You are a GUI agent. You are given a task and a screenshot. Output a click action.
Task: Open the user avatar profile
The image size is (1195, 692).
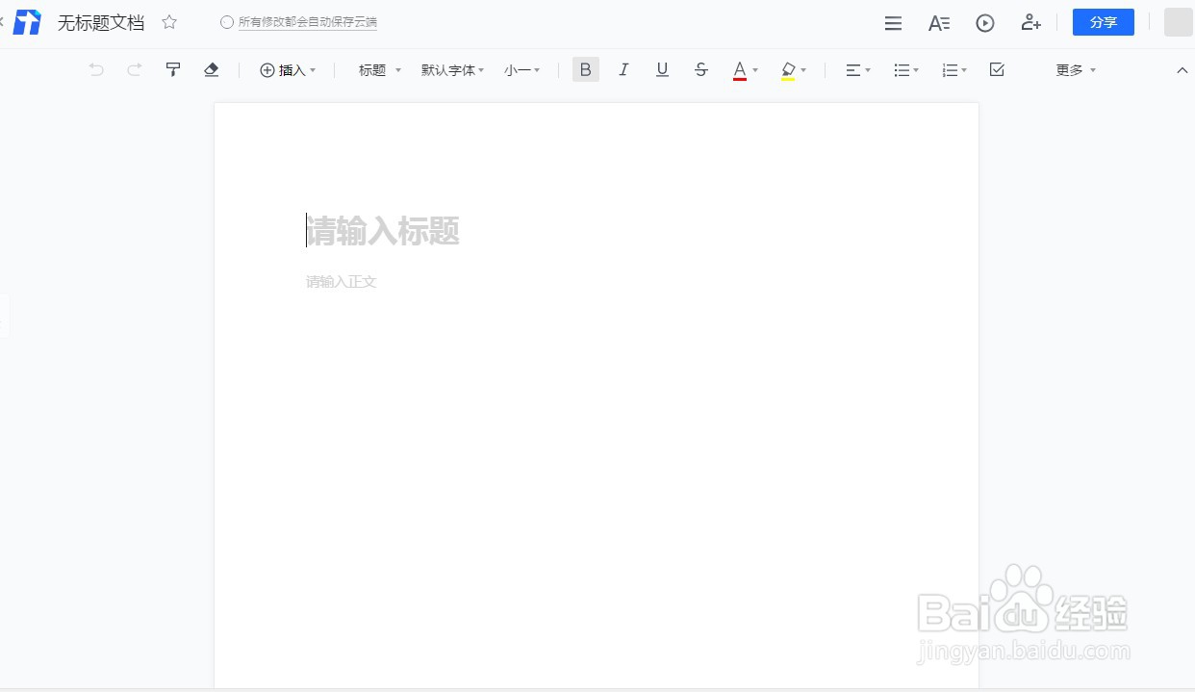pos(1178,22)
